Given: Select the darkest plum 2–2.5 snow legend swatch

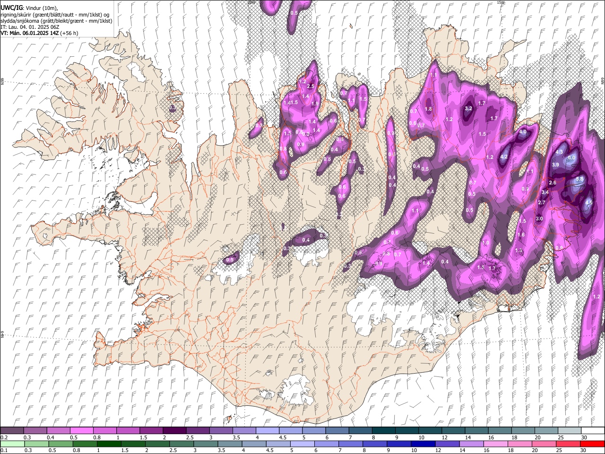Looking at the screenshot, I should [x=174, y=430].
